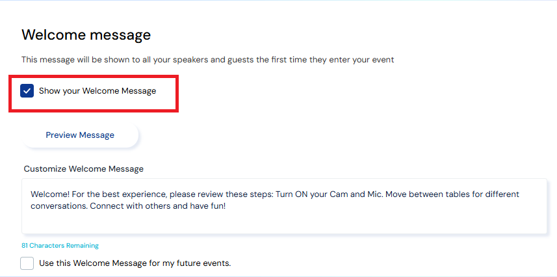This screenshot has height=277, width=557.
Task: Click the word "conversations" in the message
Action: tap(58, 205)
